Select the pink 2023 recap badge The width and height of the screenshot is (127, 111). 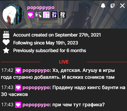click(x=46, y=15)
